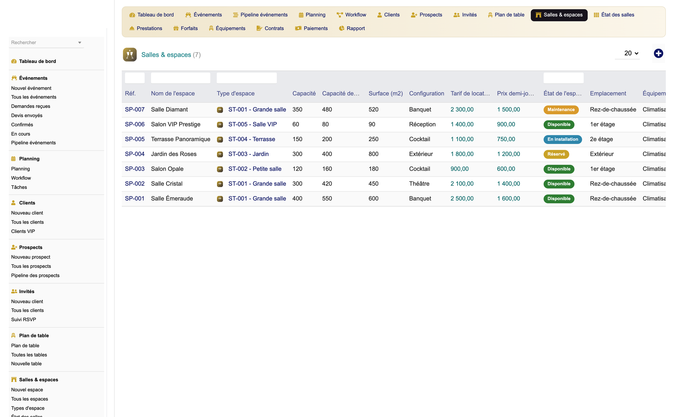Click the Type d'espace filter field
This screenshot has width=673, height=417.
(x=247, y=78)
